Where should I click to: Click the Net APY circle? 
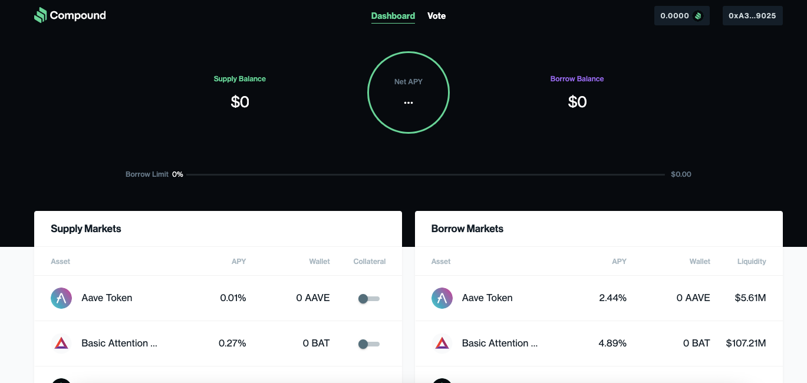tap(409, 93)
